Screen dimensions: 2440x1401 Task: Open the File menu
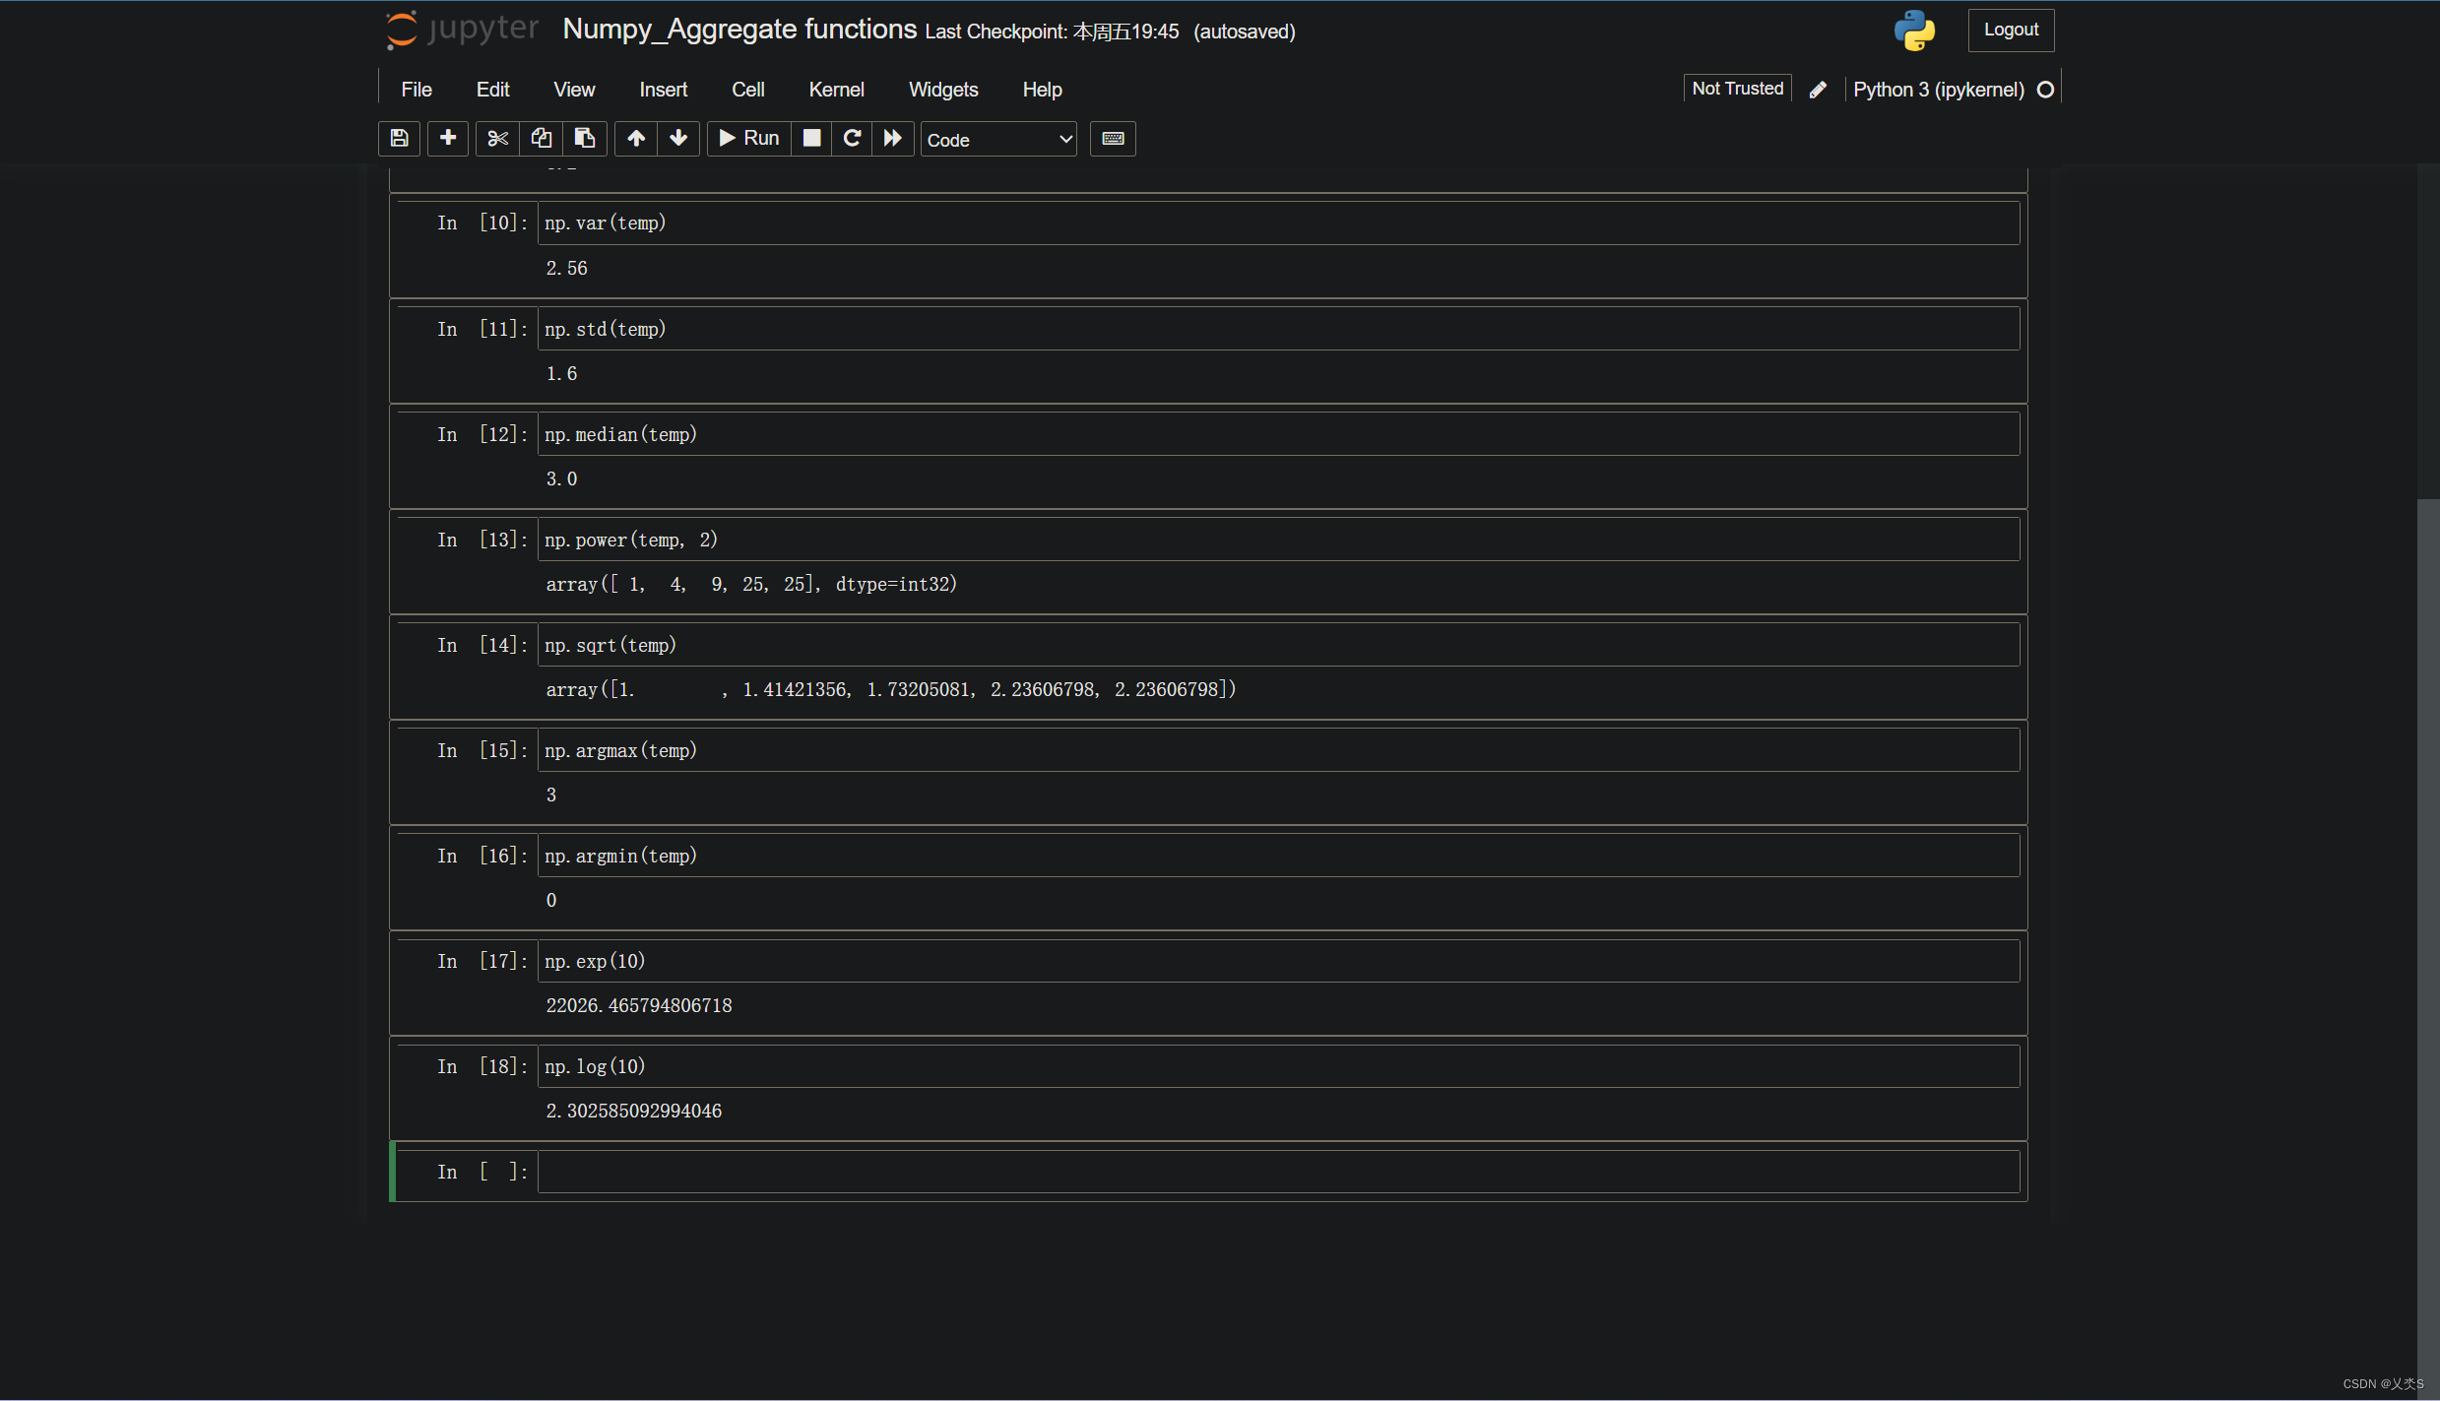(417, 90)
